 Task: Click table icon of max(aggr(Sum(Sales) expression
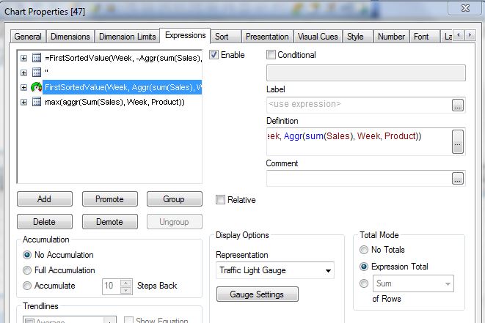[37, 102]
